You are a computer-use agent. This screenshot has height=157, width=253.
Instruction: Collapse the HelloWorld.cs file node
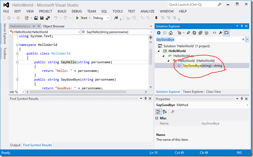(x=163, y=56)
